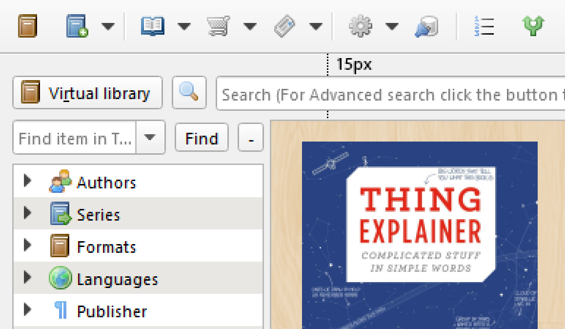Open the View book dropdown arrow

pos(184,26)
